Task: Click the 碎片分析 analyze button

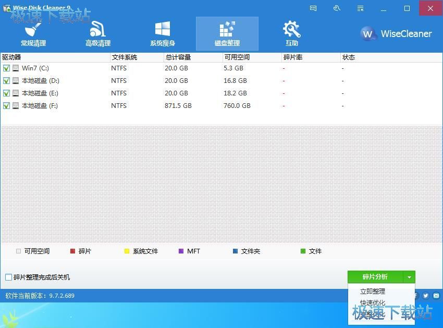Action: [375, 277]
